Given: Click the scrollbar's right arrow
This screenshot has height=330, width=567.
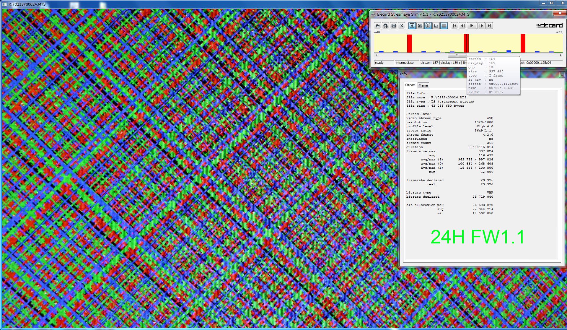Looking at the screenshot, I should click(561, 55).
